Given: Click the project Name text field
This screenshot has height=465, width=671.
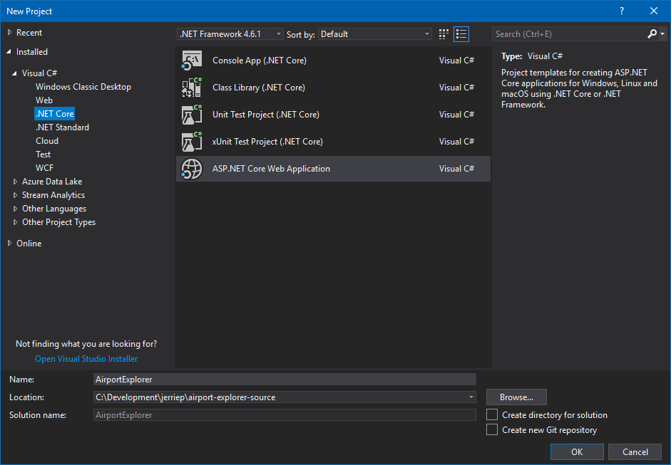Looking at the screenshot, I should tap(284, 380).
